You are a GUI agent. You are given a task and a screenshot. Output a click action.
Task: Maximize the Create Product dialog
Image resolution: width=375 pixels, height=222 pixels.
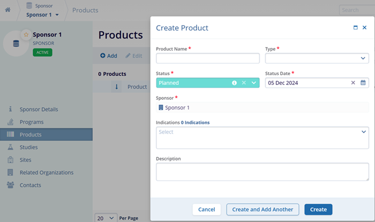355,28
